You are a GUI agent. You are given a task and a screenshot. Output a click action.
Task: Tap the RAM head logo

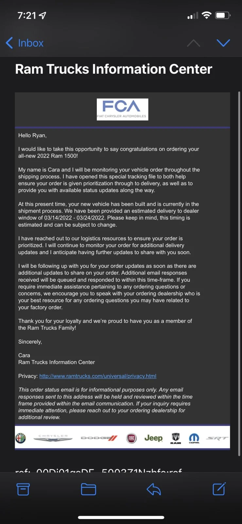pyautogui.click(x=176, y=438)
